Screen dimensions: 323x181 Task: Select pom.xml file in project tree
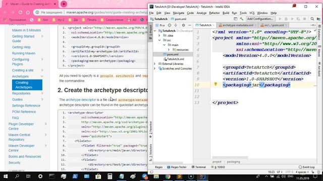pyautogui.click(x=173, y=54)
